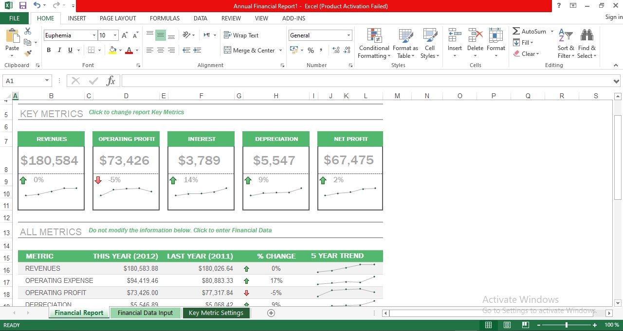Open Cell Styles gallery
Screen dimensions: 623x331
[x=430, y=44]
